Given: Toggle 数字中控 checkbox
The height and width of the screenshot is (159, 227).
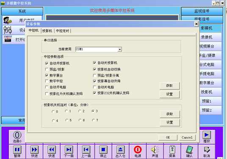Looking at the screenshot, I should click(47, 81).
